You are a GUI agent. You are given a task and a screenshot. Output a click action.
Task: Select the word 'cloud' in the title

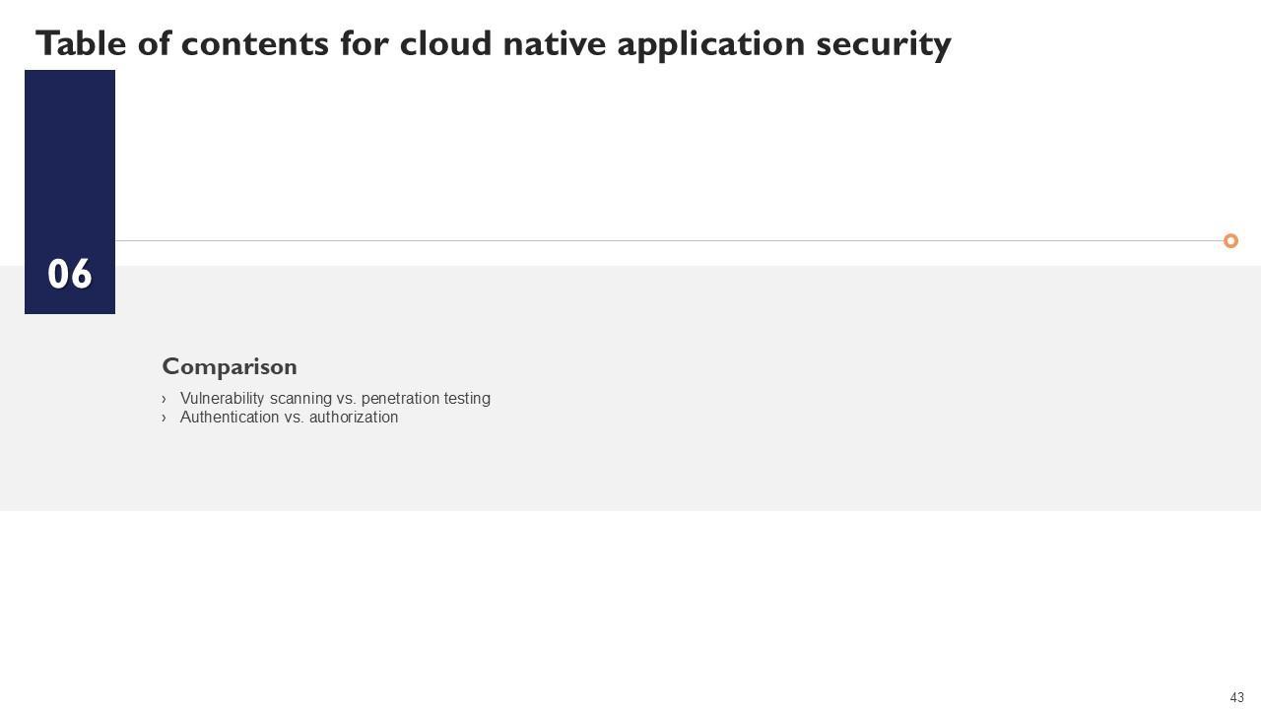445,43
